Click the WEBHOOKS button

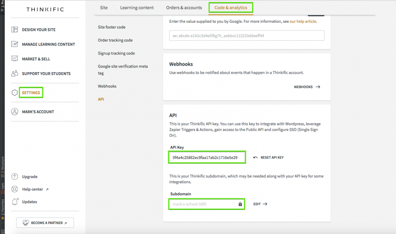(307, 87)
